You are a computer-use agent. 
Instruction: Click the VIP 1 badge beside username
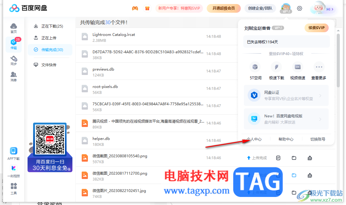coord(278,28)
